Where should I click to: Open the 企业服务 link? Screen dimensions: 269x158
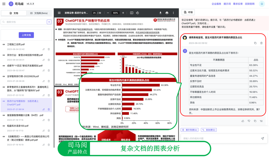[216, 4]
